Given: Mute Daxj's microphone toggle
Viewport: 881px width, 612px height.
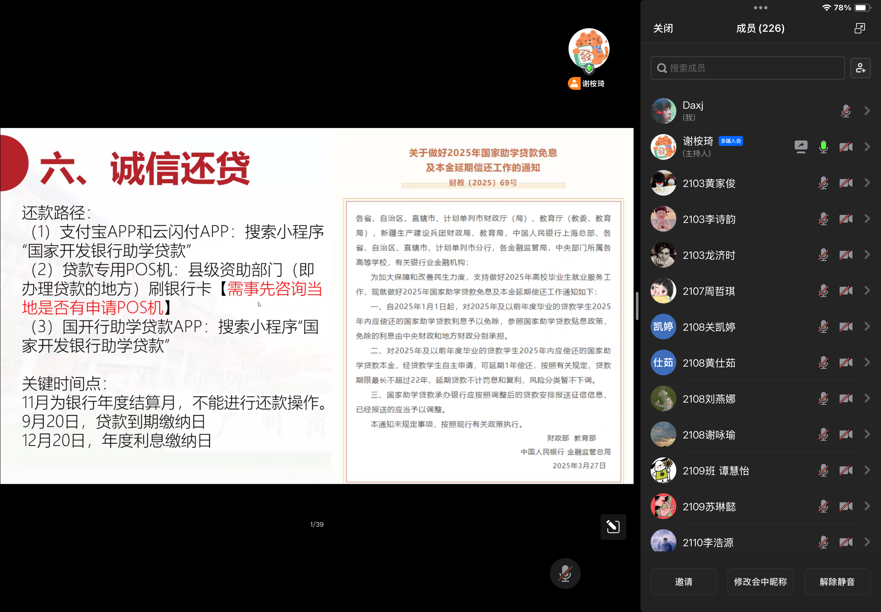Looking at the screenshot, I should [x=846, y=111].
